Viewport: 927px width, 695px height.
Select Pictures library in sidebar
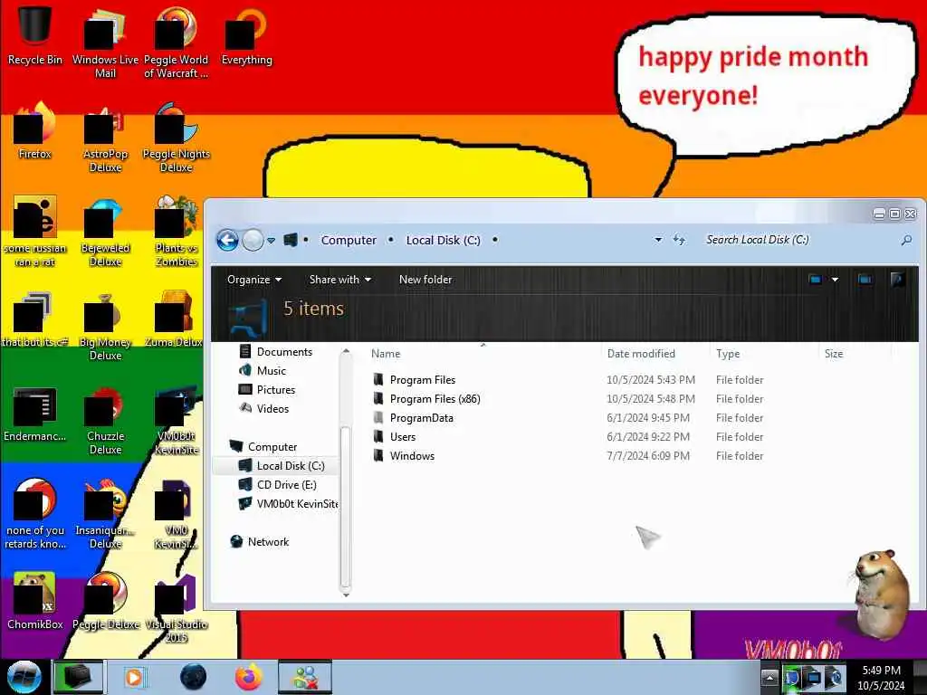pyautogui.click(x=267, y=389)
